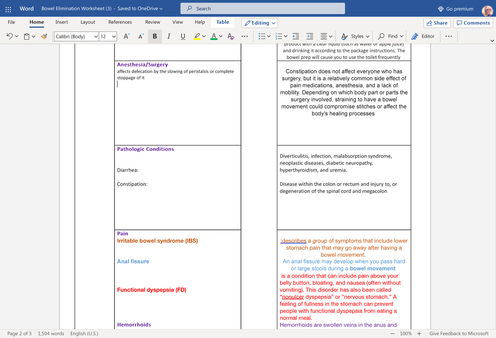Undo the last edit
This screenshot has height=338, width=496.
(x=9, y=36)
